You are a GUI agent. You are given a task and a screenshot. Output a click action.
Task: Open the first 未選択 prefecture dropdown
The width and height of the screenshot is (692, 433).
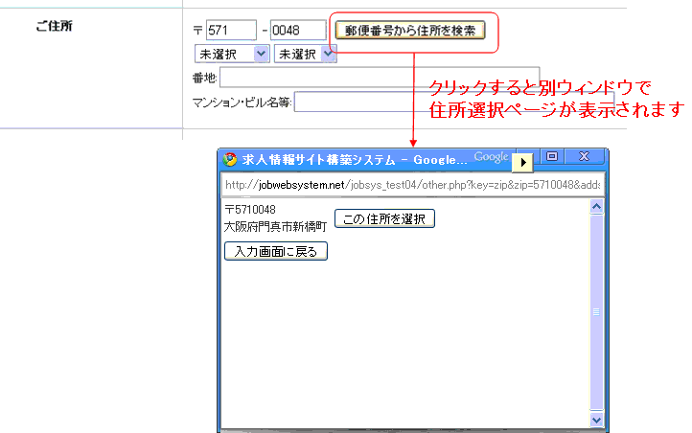(231, 55)
